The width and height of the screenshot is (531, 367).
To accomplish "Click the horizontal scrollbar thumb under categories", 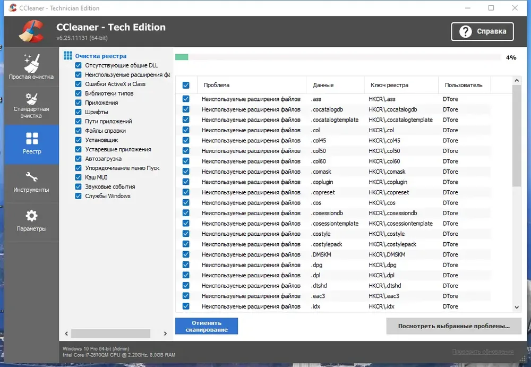I will [111, 334].
